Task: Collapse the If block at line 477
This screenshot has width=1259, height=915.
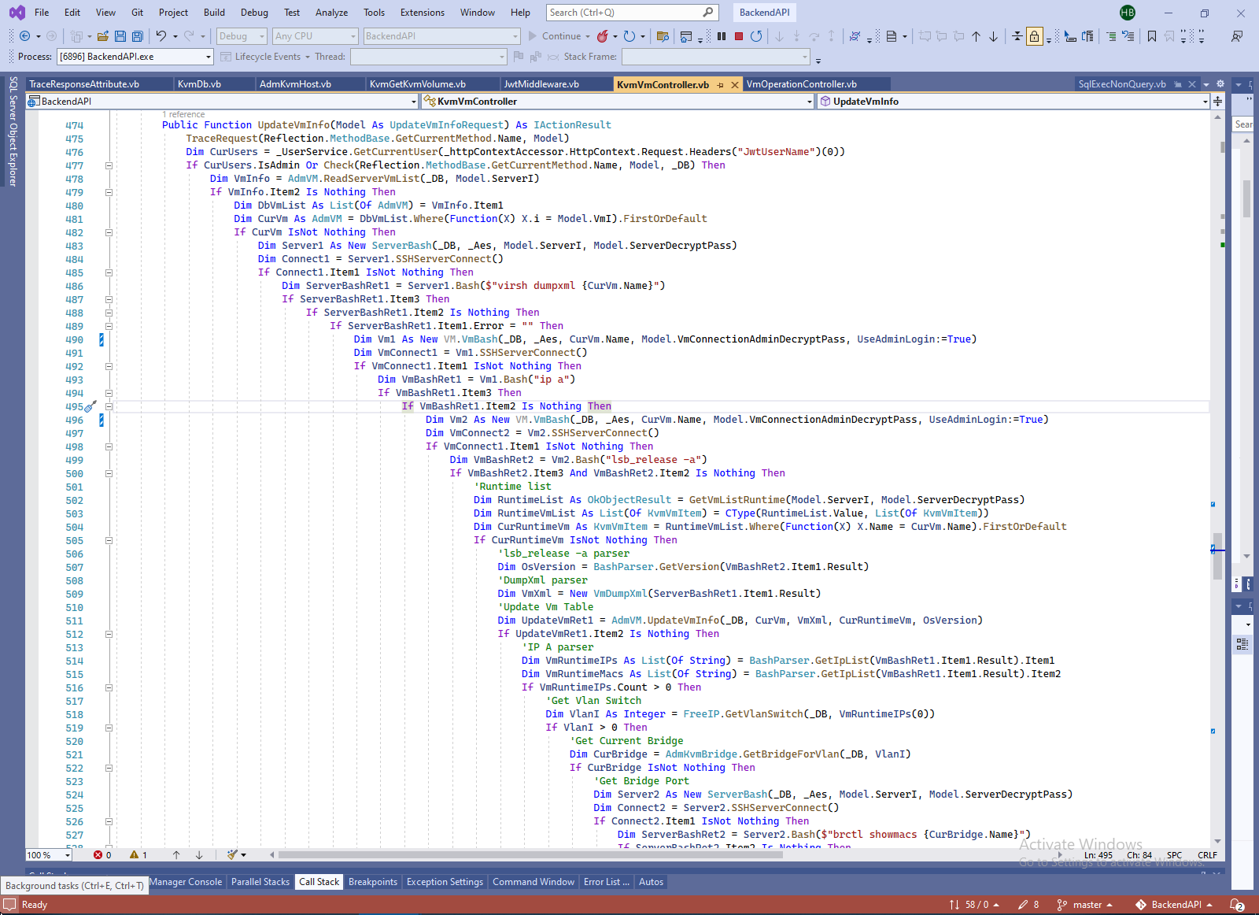Action: pyautogui.click(x=109, y=165)
